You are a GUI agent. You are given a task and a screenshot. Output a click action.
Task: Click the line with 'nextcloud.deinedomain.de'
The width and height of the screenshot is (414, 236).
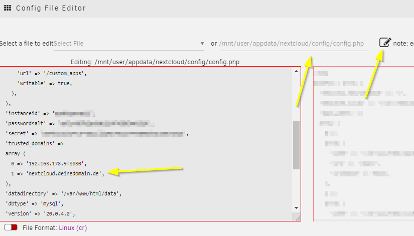point(58,173)
